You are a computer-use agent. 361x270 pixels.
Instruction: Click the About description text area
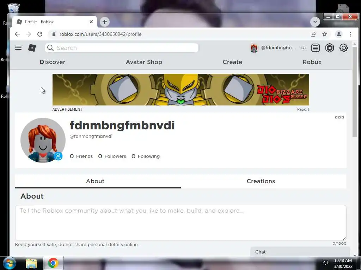coord(181,223)
